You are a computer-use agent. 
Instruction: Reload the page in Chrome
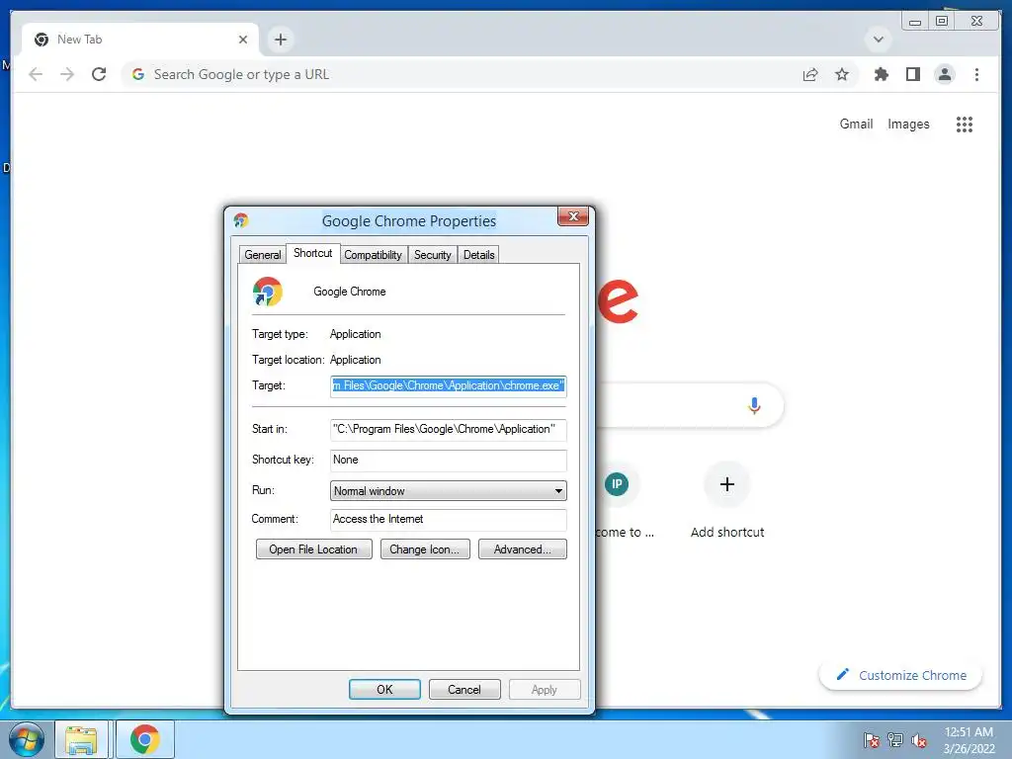[99, 74]
